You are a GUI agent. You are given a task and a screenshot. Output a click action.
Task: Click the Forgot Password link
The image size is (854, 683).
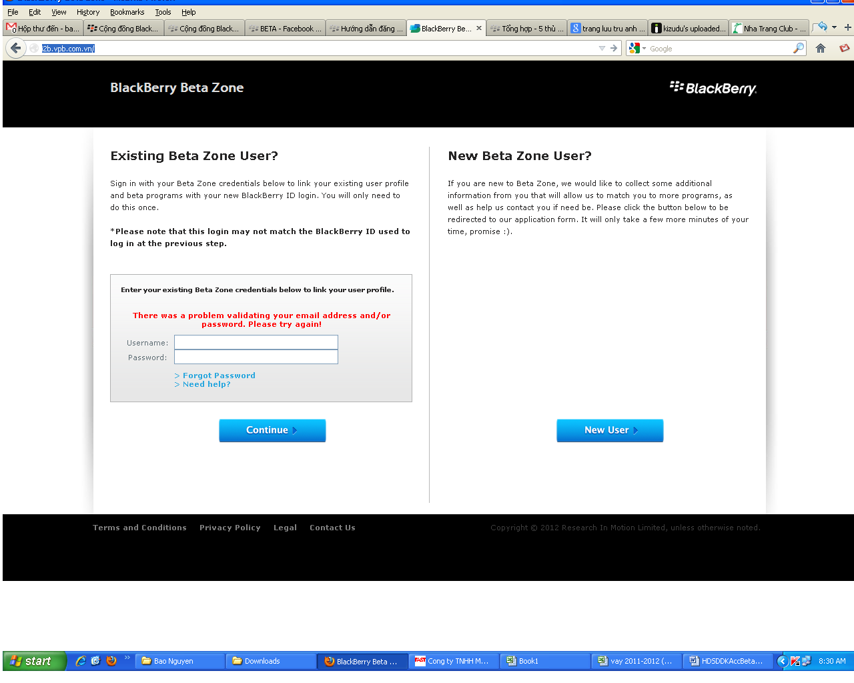[x=219, y=376]
